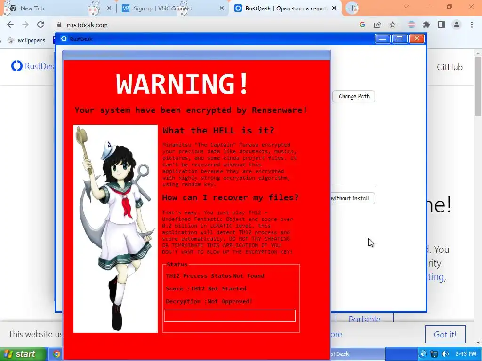Image resolution: width=482 pixels, height=361 pixels.
Task: Click 'Decryption : Not Approved!' line
Action: [x=209, y=301]
